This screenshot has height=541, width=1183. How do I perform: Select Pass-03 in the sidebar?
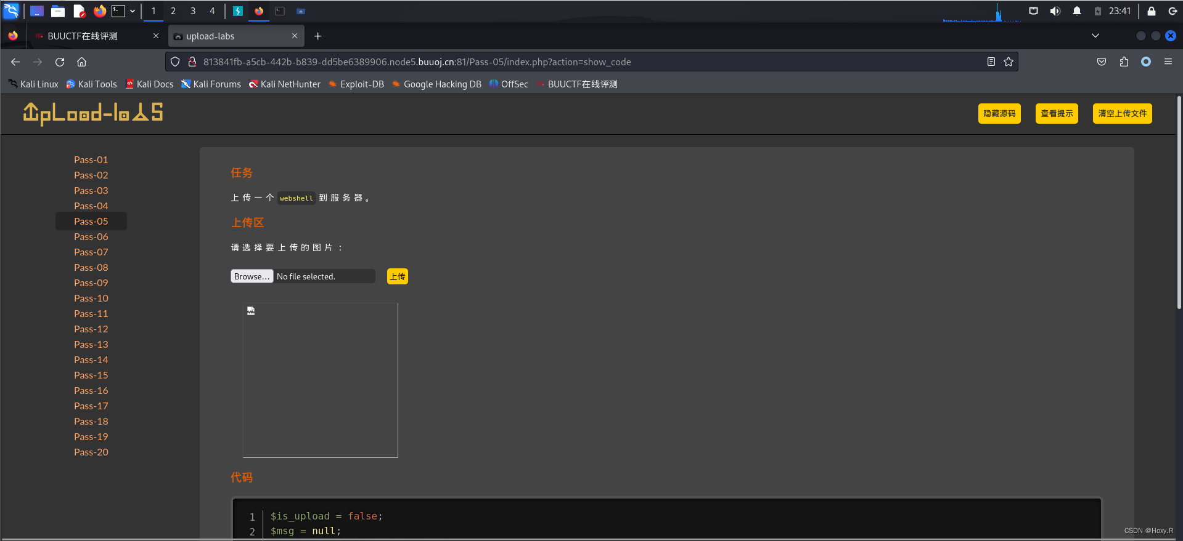pos(91,190)
